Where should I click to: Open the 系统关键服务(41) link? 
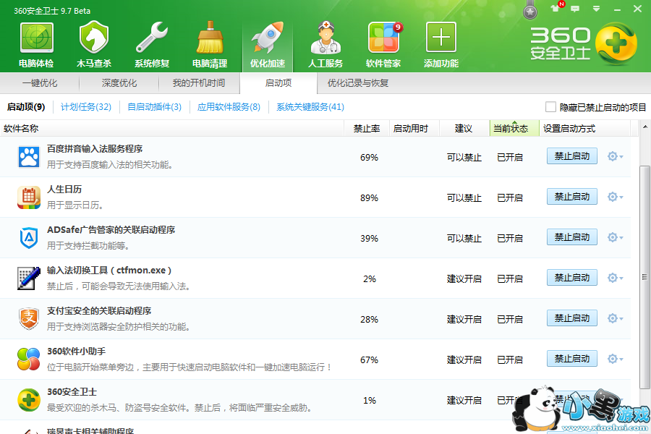coord(310,107)
